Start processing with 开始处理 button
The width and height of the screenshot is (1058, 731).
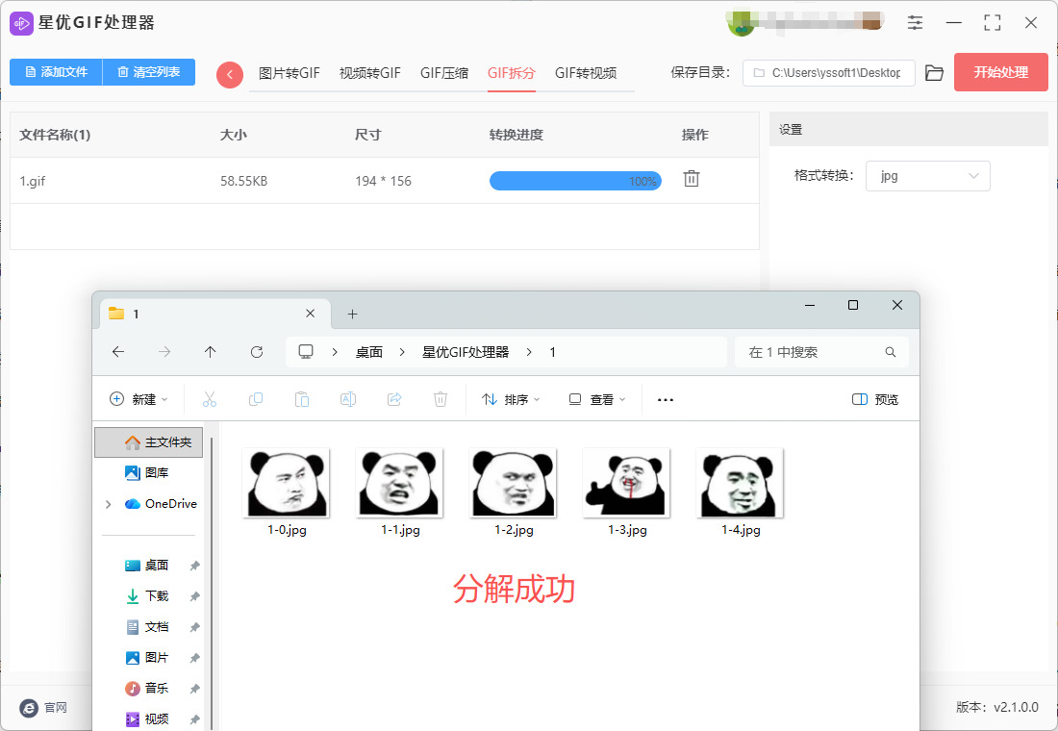point(1000,72)
